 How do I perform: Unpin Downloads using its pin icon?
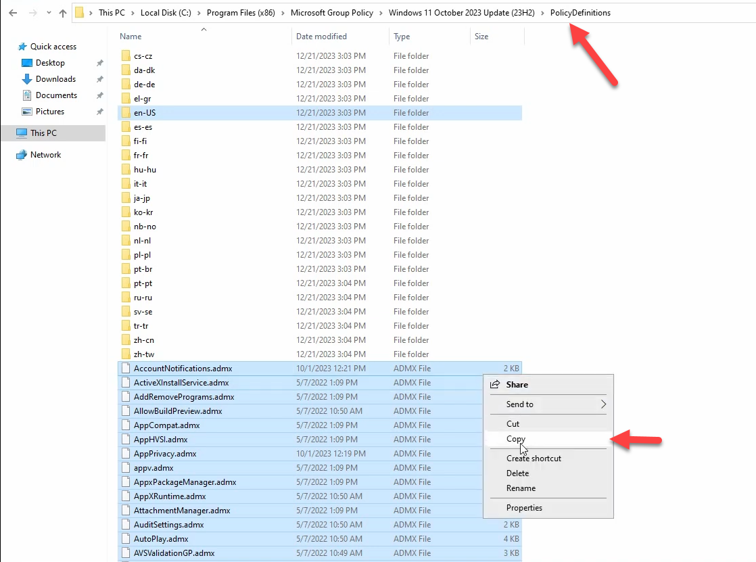[100, 79]
